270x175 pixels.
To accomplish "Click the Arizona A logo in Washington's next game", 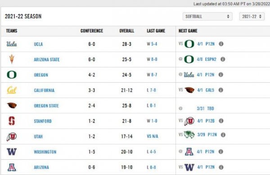I will click(189, 152).
